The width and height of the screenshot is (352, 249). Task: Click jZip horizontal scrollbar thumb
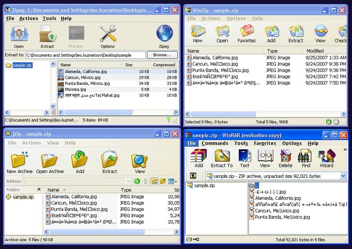[x=97, y=232]
